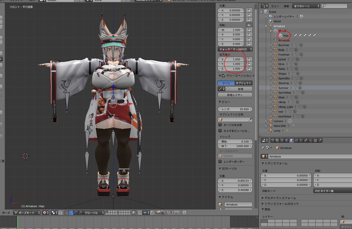This screenshot has height=229, width=352.
Task: Collapse the Armature tree in the outliner
Action: (266, 26)
